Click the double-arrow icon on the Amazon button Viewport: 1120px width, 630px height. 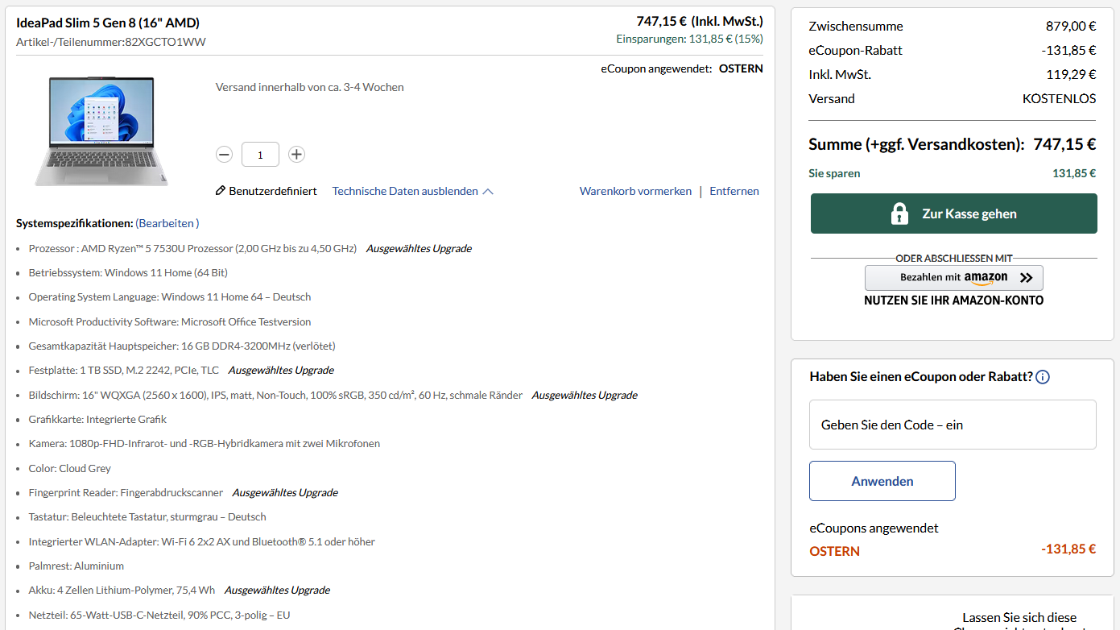(1026, 277)
